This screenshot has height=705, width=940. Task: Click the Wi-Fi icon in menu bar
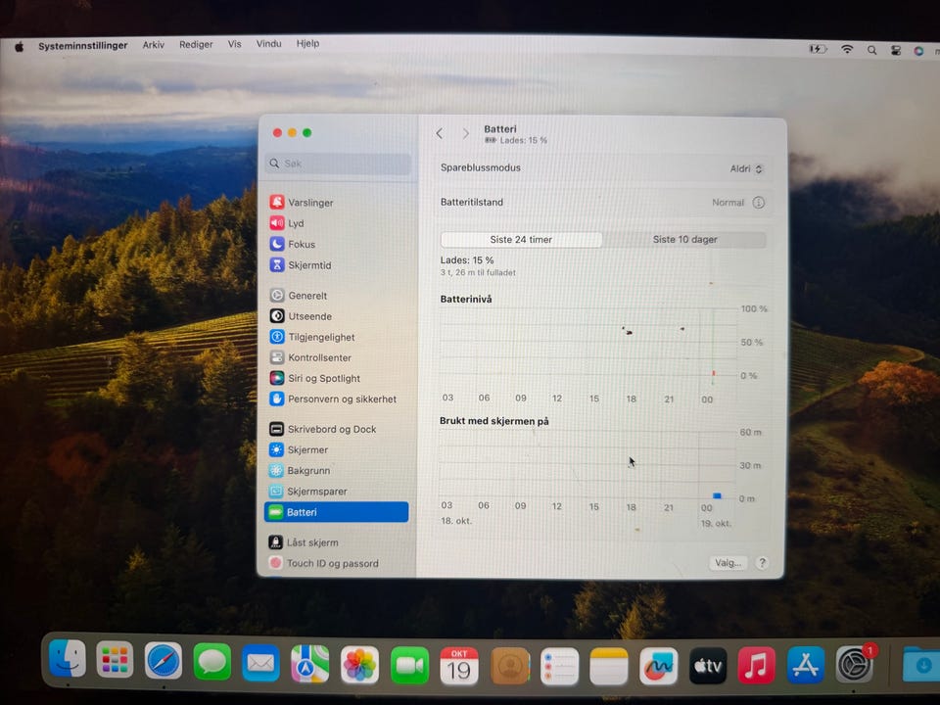(x=846, y=49)
